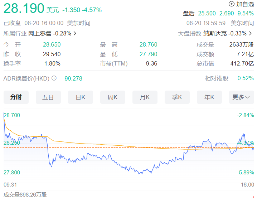The height and width of the screenshot is (198, 257).
Task: Click the chevron next to 纳斯达克 -0.33%
Action: coord(250,34)
